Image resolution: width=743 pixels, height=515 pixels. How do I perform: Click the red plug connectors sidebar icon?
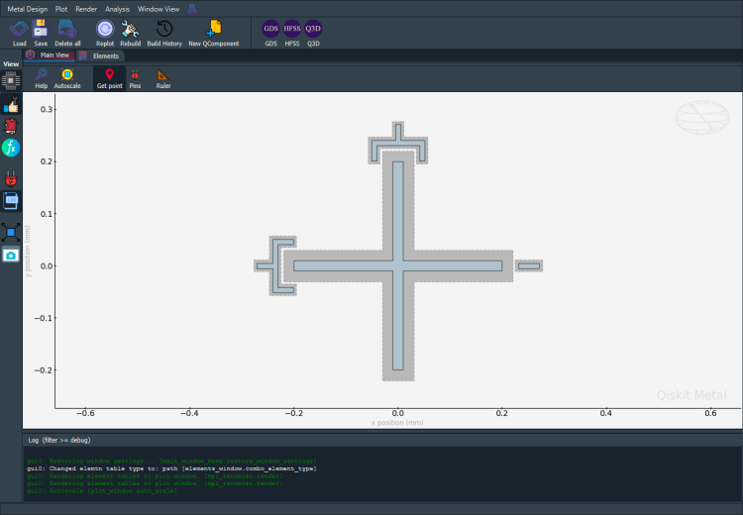pyautogui.click(x=11, y=178)
